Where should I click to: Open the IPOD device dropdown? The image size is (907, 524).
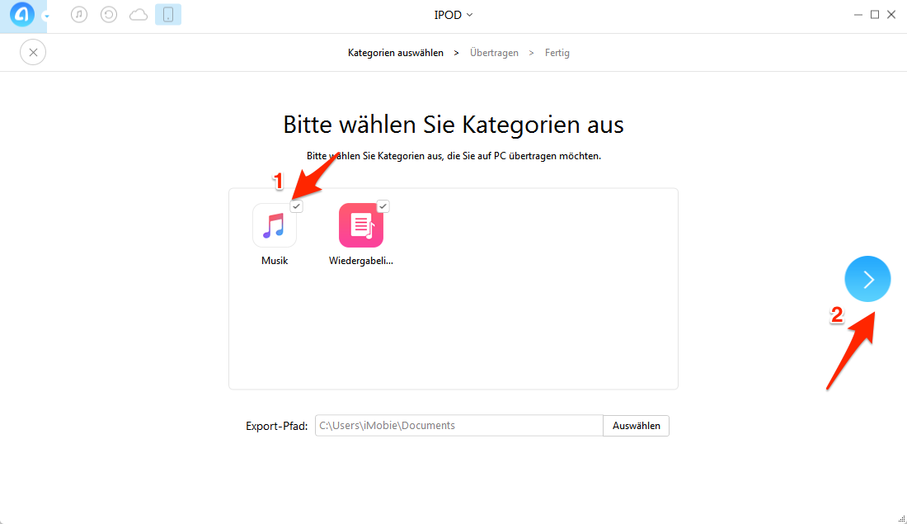point(453,15)
